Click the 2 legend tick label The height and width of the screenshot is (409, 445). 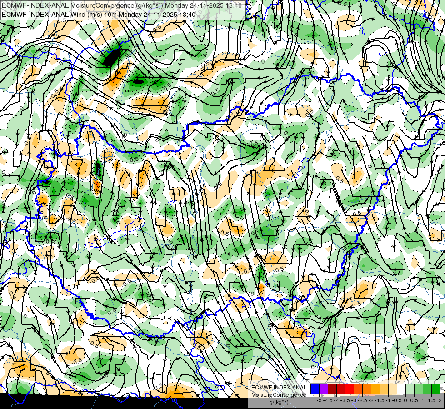click(x=440, y=400)
